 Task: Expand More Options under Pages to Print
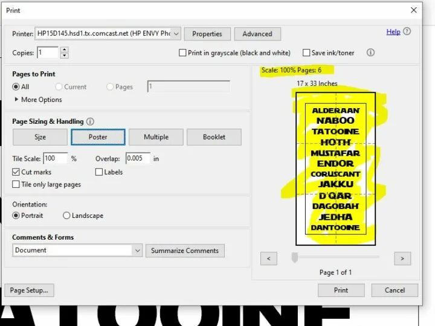16,100
